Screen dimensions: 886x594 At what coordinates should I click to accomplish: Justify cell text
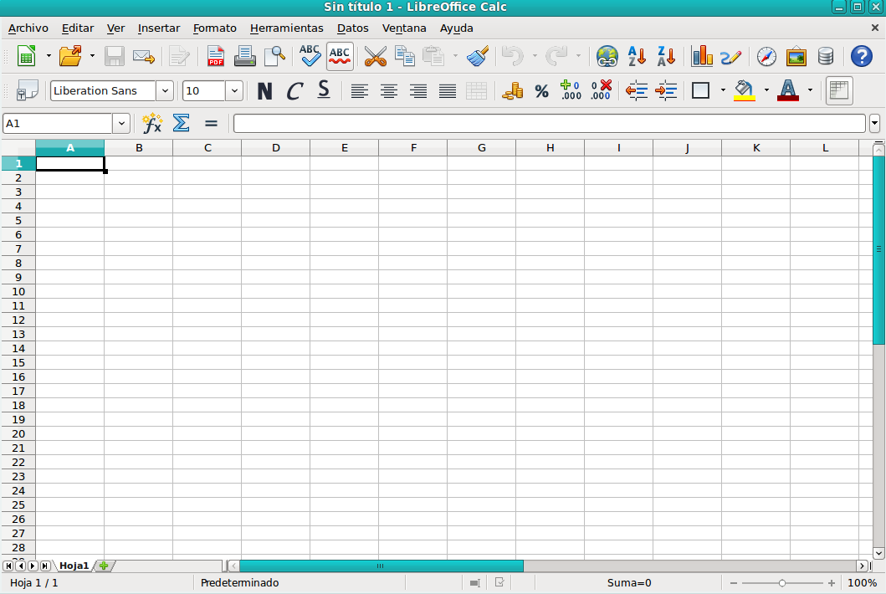coord(448,90)
